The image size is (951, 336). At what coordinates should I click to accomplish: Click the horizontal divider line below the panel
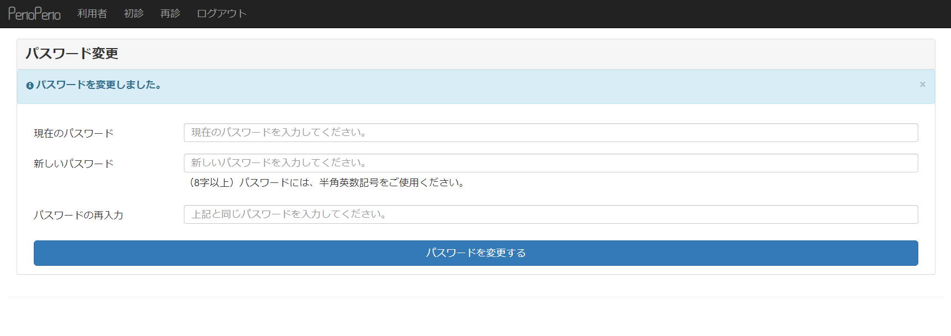click(x=475, y=297)
